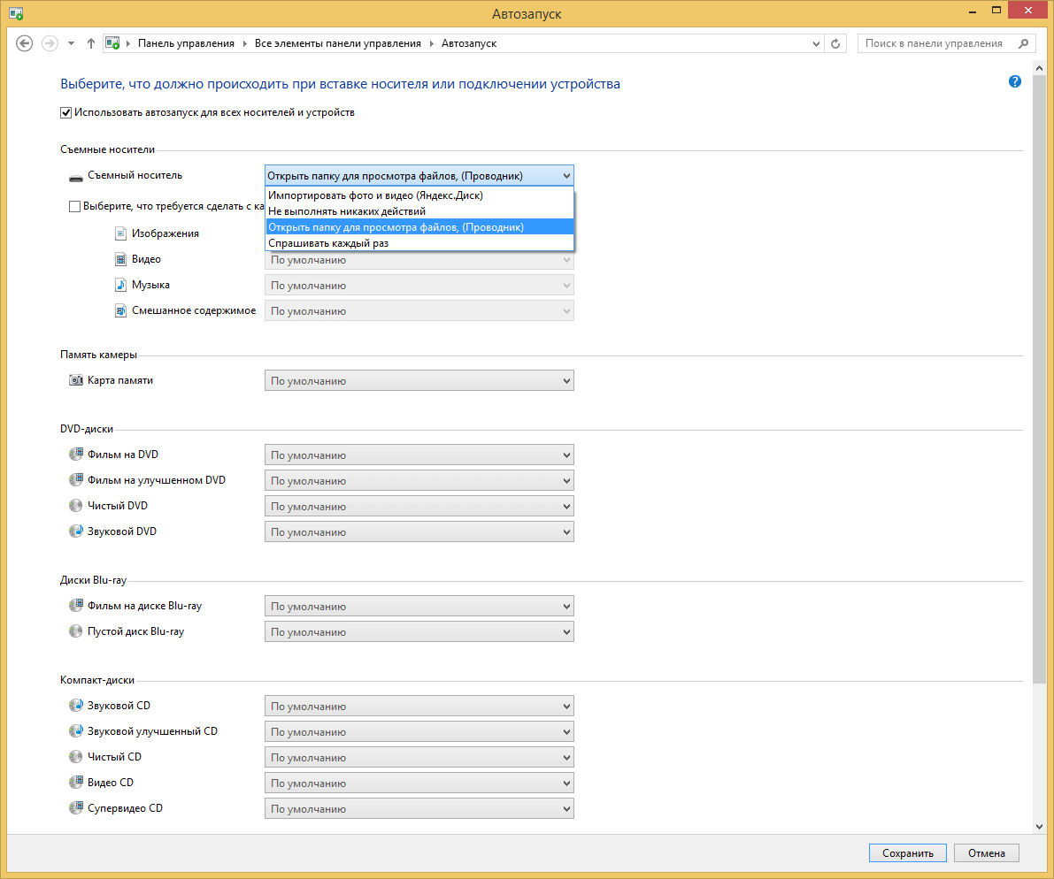Image resolution: width=1054 pixels, height=879 pixels.
Task: Click the search magnifier icon
Action: tap(1024, 43)
